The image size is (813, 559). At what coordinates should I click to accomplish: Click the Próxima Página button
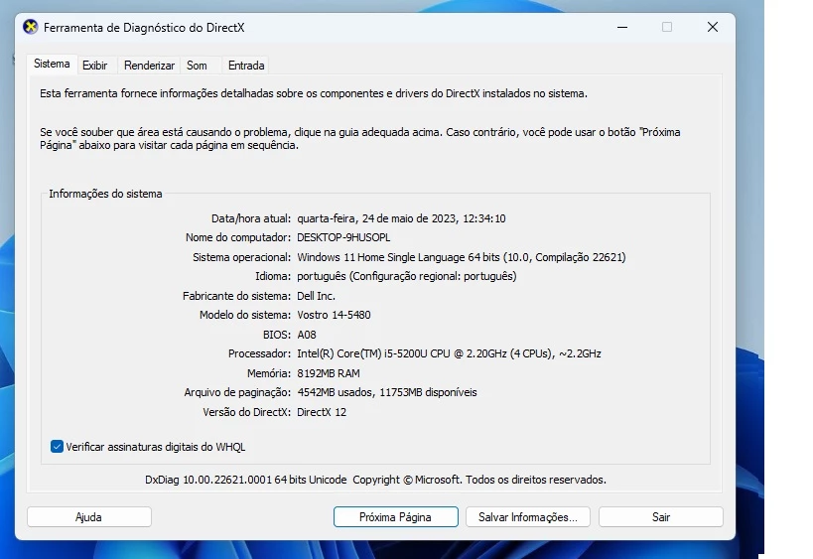click(x=396, y=517)
